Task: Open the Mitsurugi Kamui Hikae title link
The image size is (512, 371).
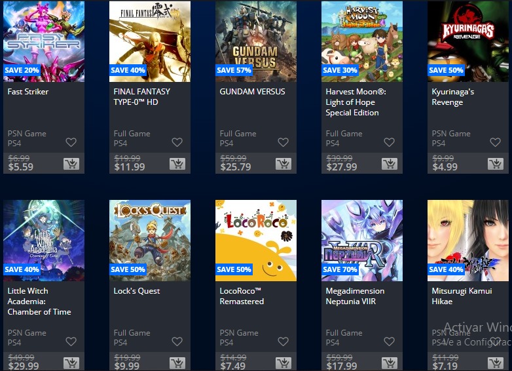Action: (462, 296)
